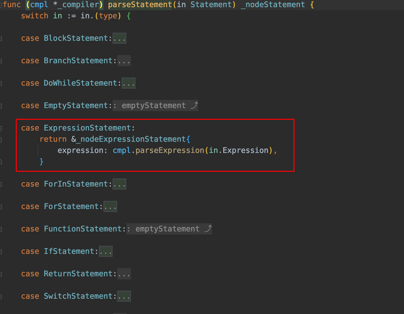Toggle gutter fold marker beside ReturnStatement case
The image size is (404, 314).
[x=1, y=274]
